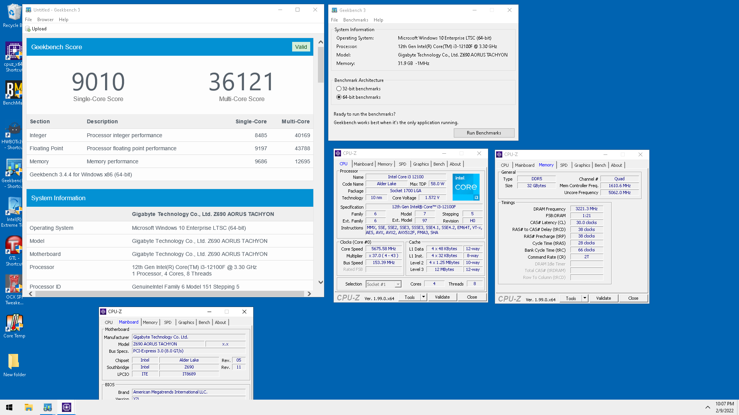
Task: Click the Floating Point results row
Action: (170, 148)
